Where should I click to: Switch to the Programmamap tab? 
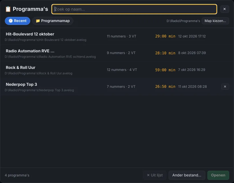tap(53, 21)
